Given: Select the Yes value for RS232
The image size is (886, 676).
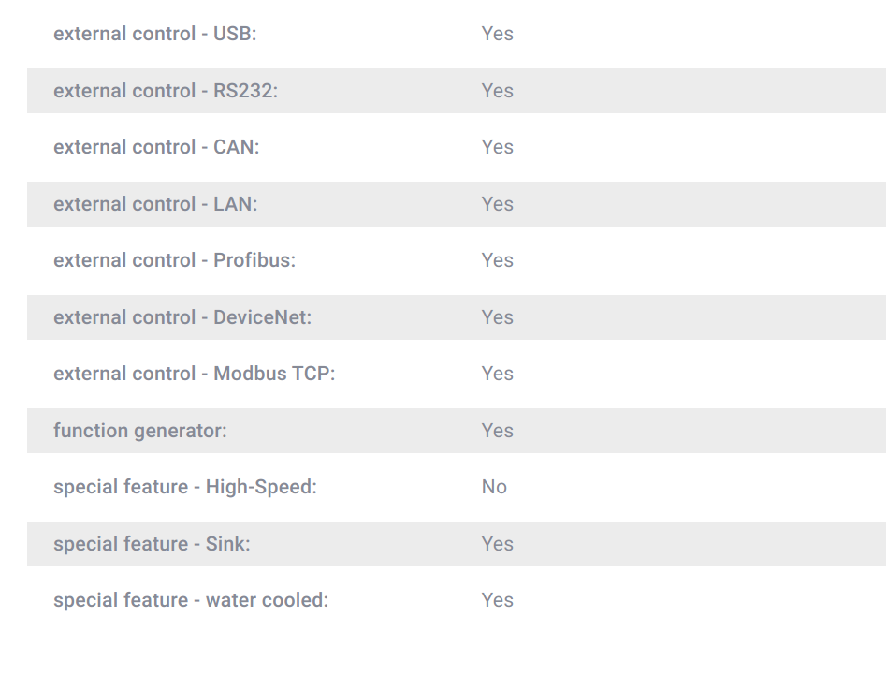Looking at the screenshot, I should [497, 91].
